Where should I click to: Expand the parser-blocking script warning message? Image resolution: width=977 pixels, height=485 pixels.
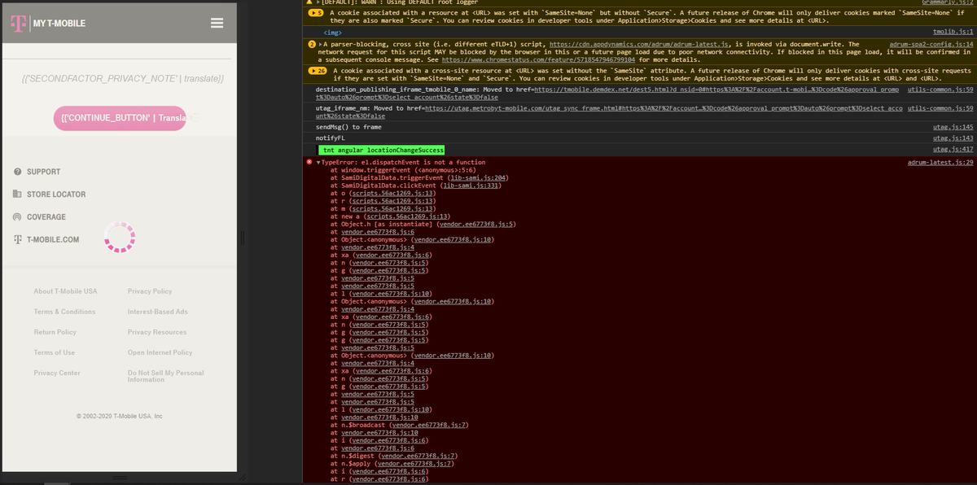tap(319, 44)
